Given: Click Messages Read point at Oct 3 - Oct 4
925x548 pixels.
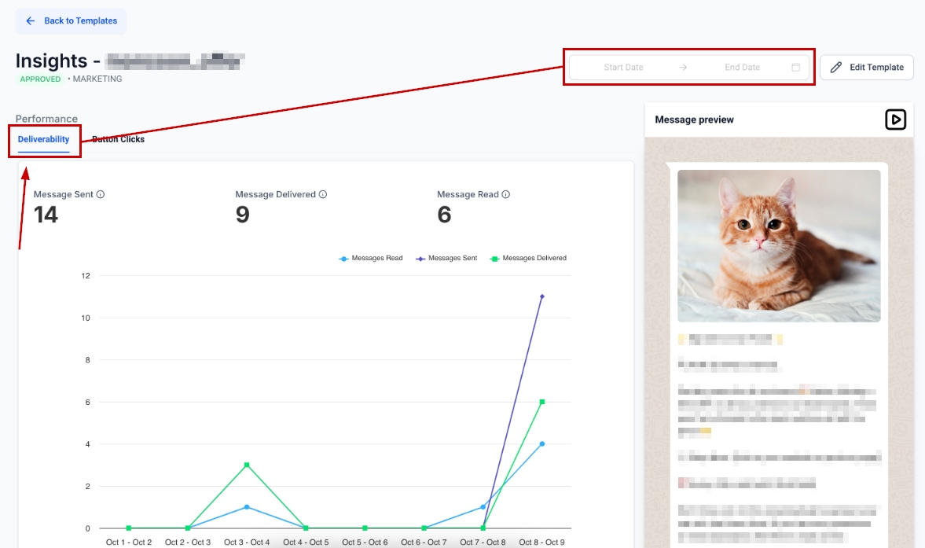Looking at the screenshot, I should (247, 507).
